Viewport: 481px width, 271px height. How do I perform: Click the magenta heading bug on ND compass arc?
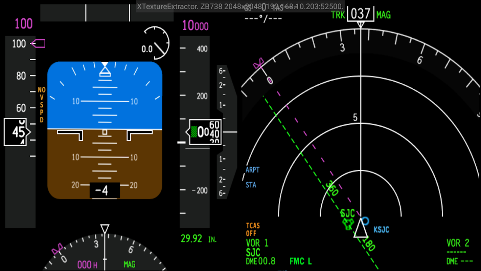[x=259, y=63]
